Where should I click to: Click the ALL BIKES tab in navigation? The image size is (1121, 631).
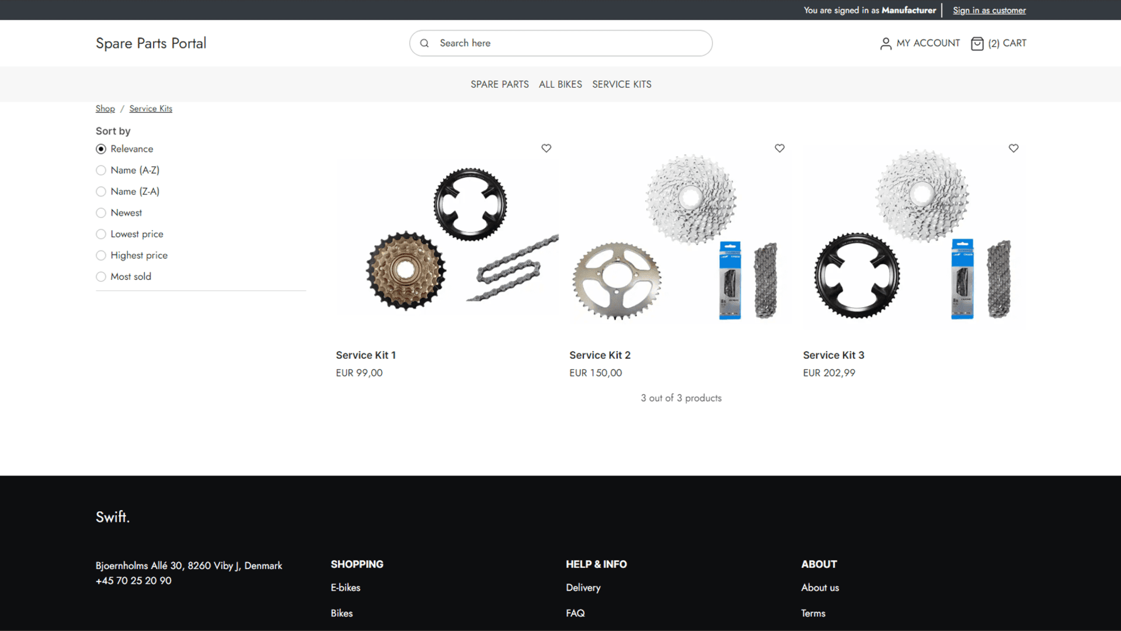(x=560, y=84)
